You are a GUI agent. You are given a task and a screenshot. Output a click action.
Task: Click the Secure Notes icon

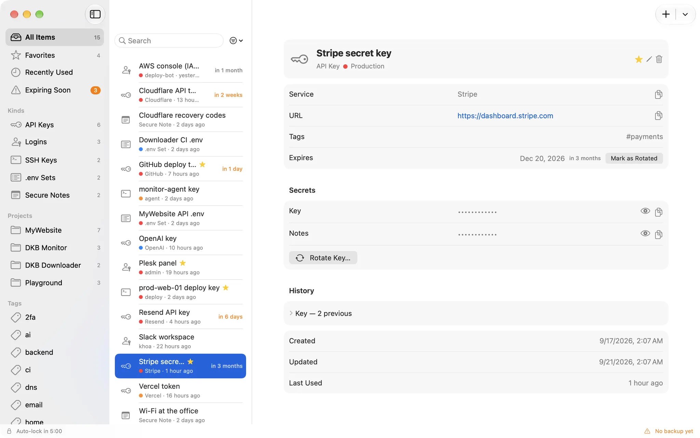(16, 195)
